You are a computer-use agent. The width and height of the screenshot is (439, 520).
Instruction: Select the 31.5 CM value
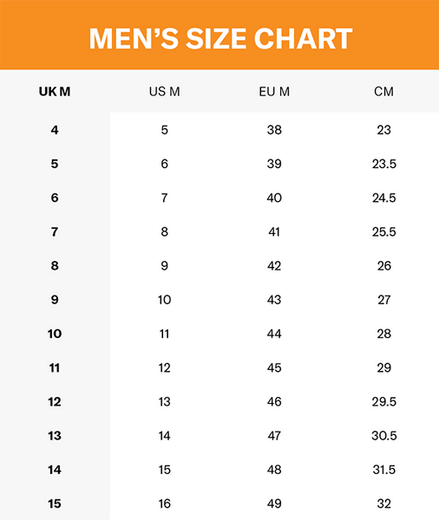pyautogui.click(x=383, y=470)
